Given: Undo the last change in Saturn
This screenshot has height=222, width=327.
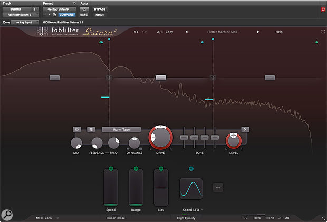Looking at the screenshot, I should coord(136,32).
